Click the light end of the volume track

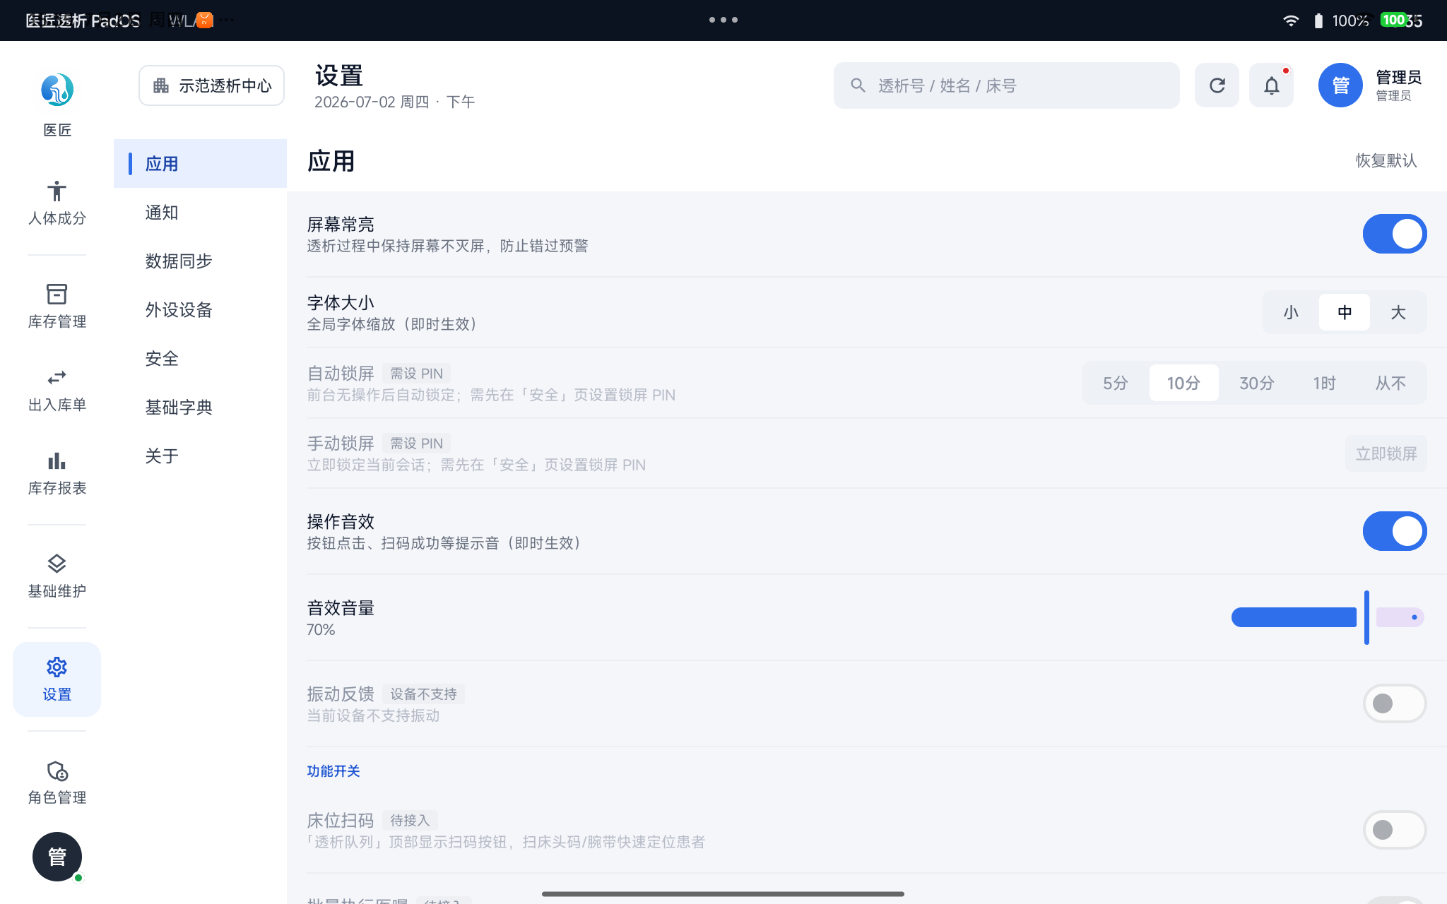click(1400, 617)
